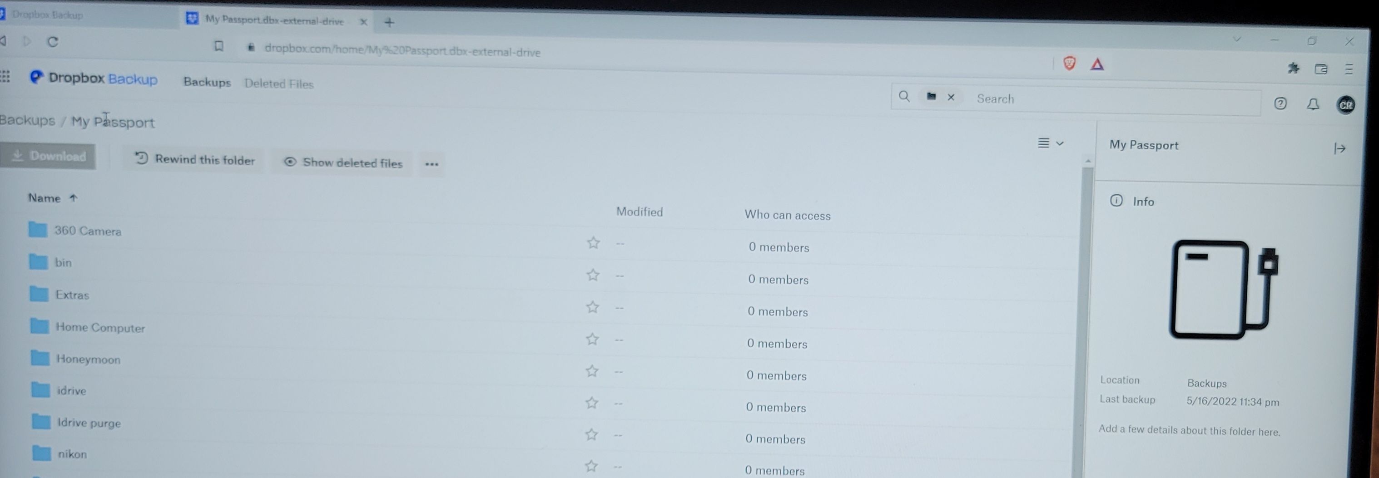Click the last backup date 5/16/2022
Viewport: 1379px width, 478px height.
click(1232, 401)
